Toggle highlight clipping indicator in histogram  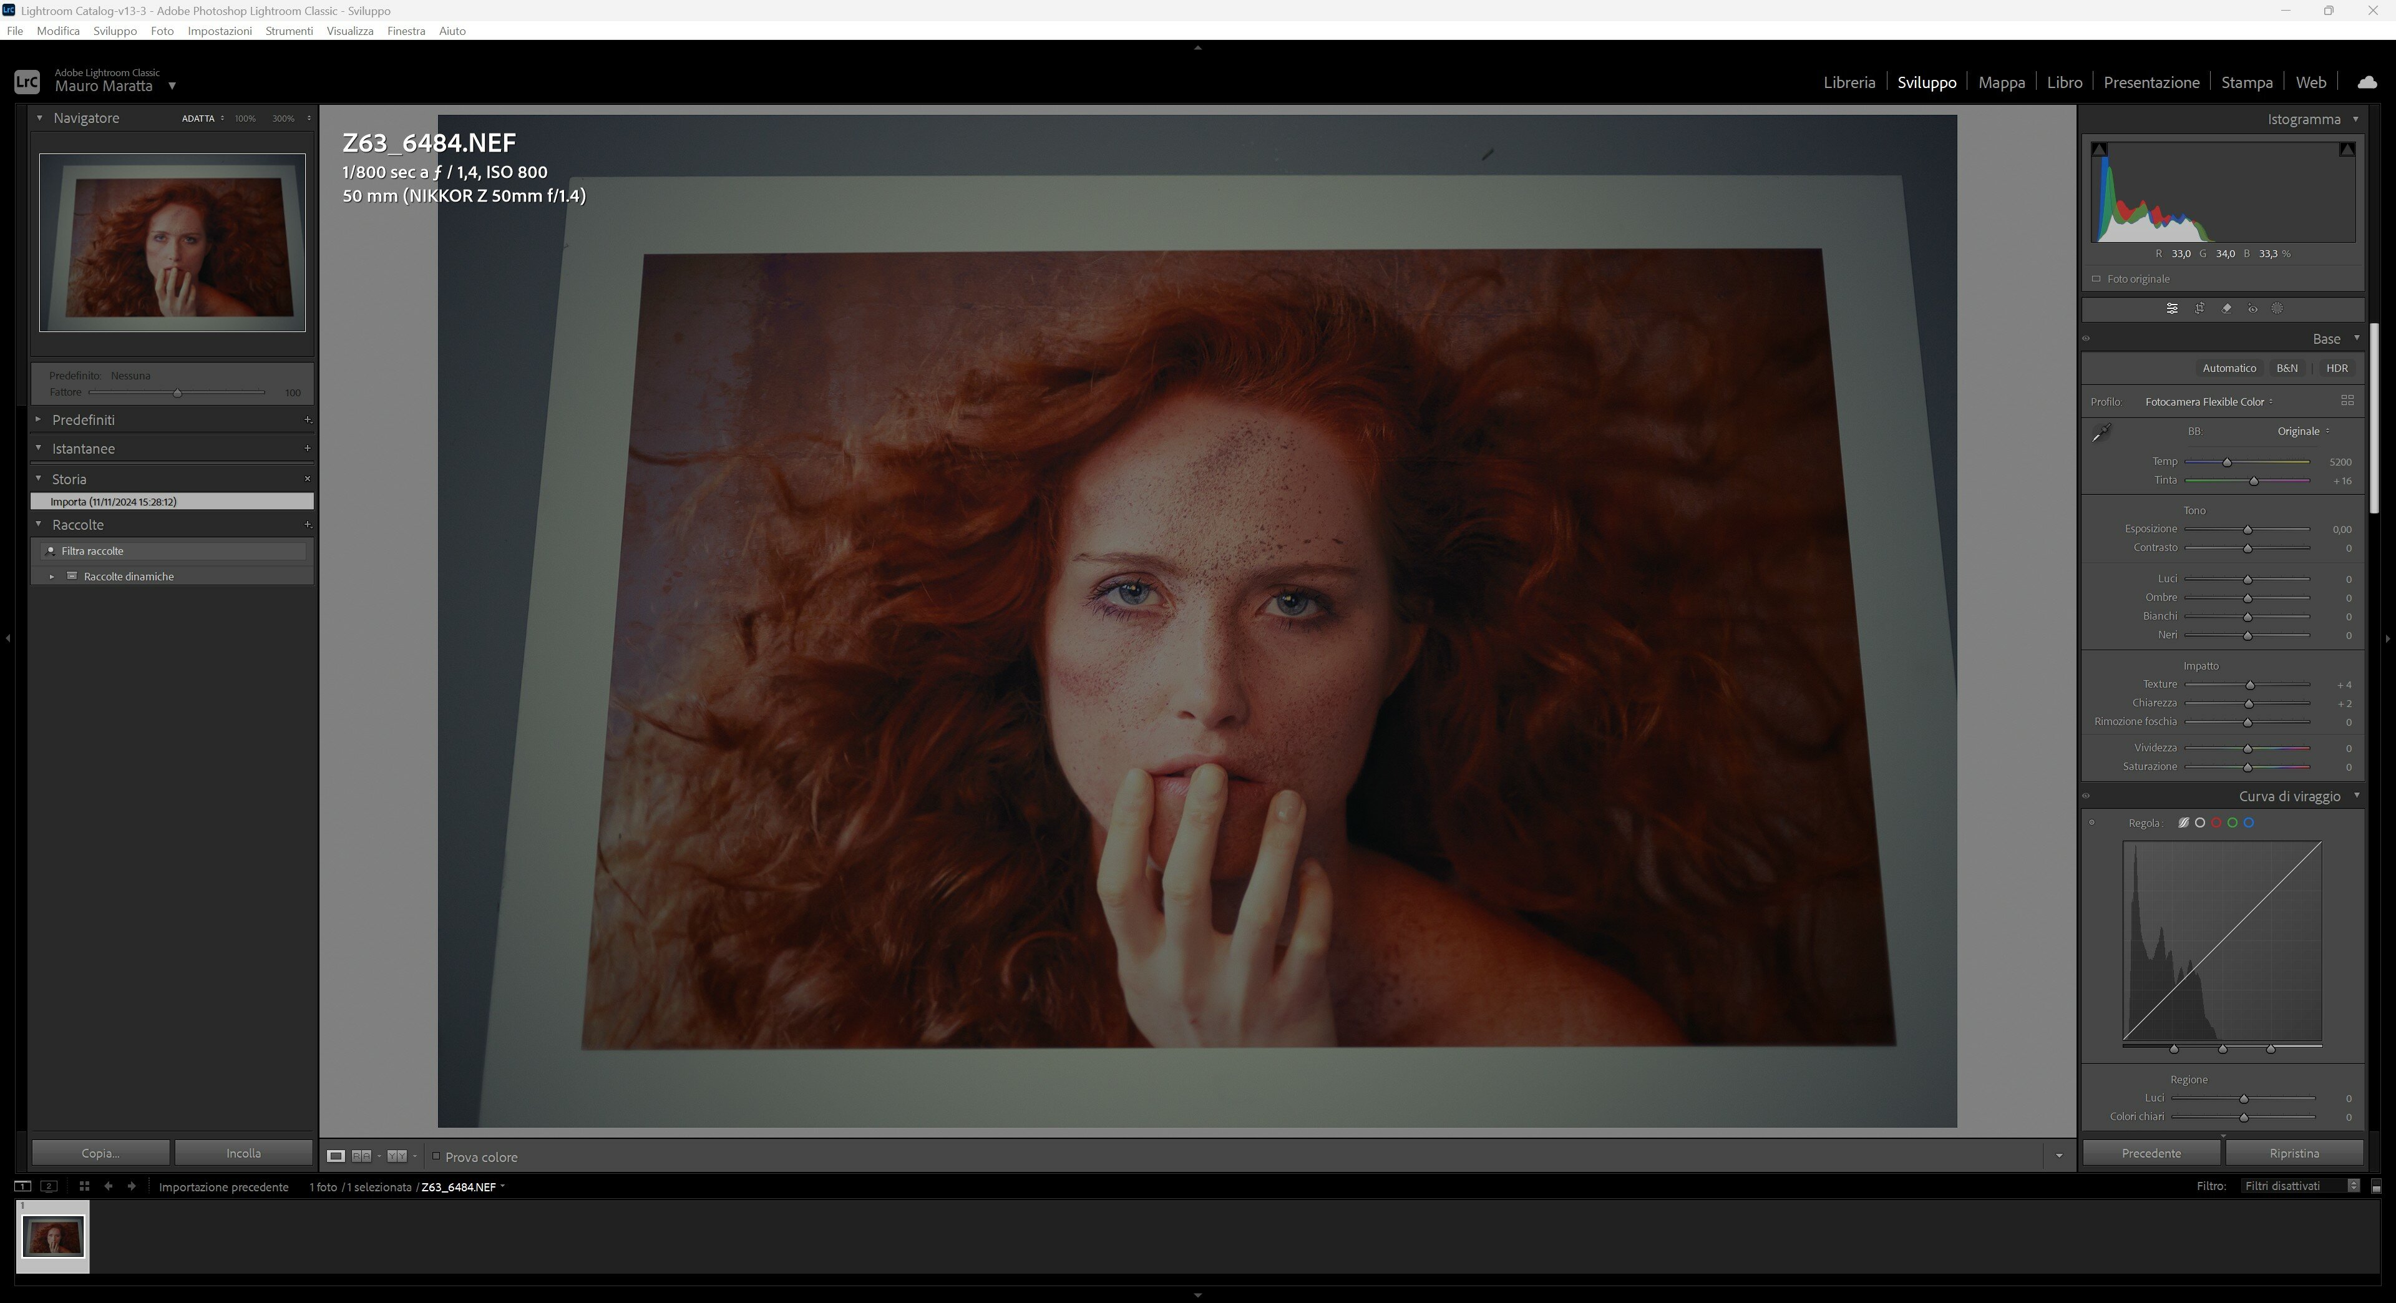point(2347,149)
